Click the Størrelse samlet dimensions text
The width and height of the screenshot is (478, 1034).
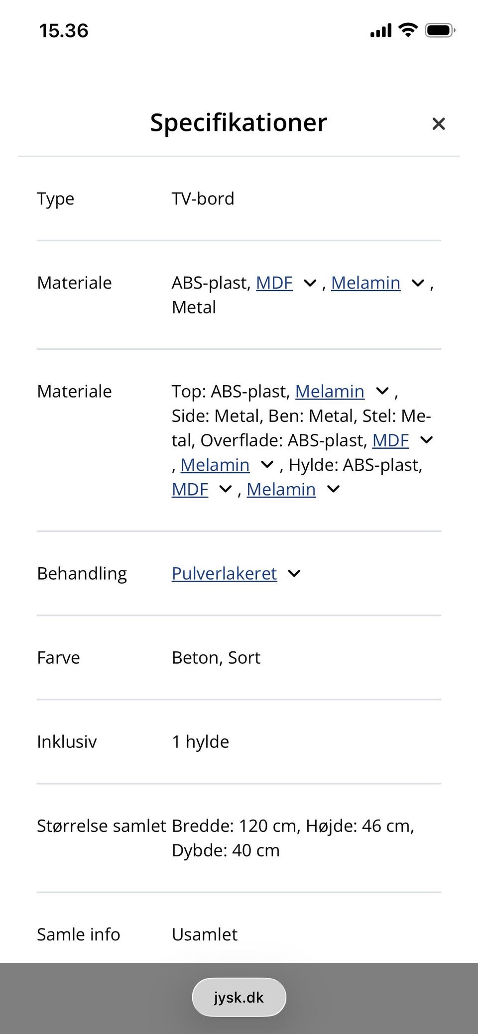tap(293, 837)
